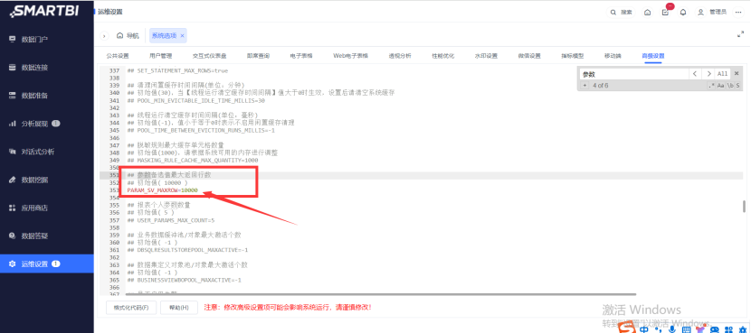This screenshot has height=333, width=751.
Task: Click the 帮助(H) button
Action: coord(179,308)
